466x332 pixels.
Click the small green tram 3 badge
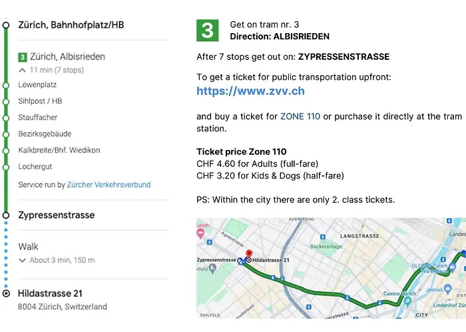tap(23, 57)
